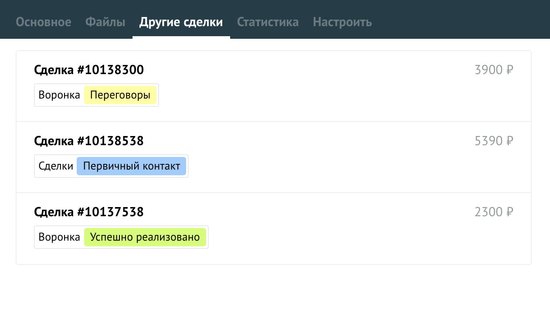Select the Статистика tab
The image size is (550, 313).
(x=268, y=21)
